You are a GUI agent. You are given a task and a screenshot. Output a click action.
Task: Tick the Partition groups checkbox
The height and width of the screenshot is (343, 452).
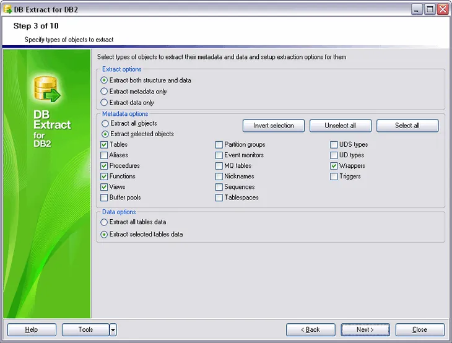(219, 145)
